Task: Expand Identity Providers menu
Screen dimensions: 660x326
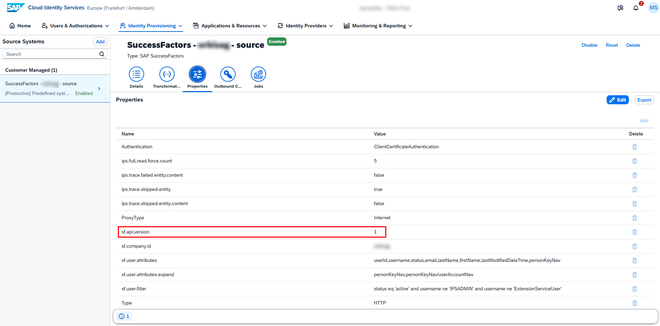Action: (x=305, y=26)
